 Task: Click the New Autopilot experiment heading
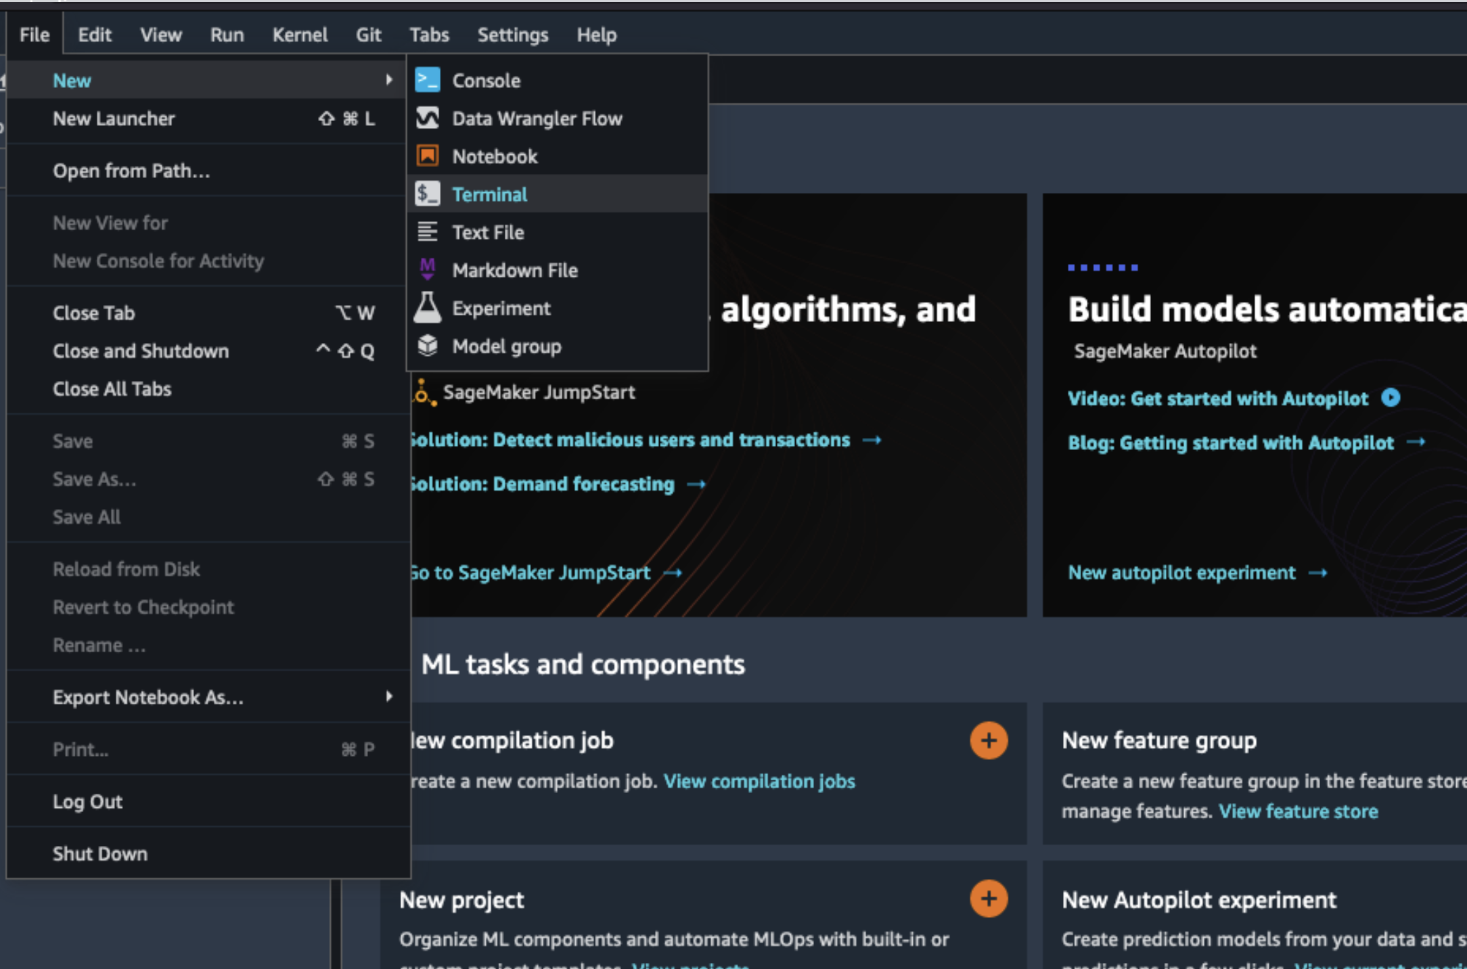[1199, 900]
